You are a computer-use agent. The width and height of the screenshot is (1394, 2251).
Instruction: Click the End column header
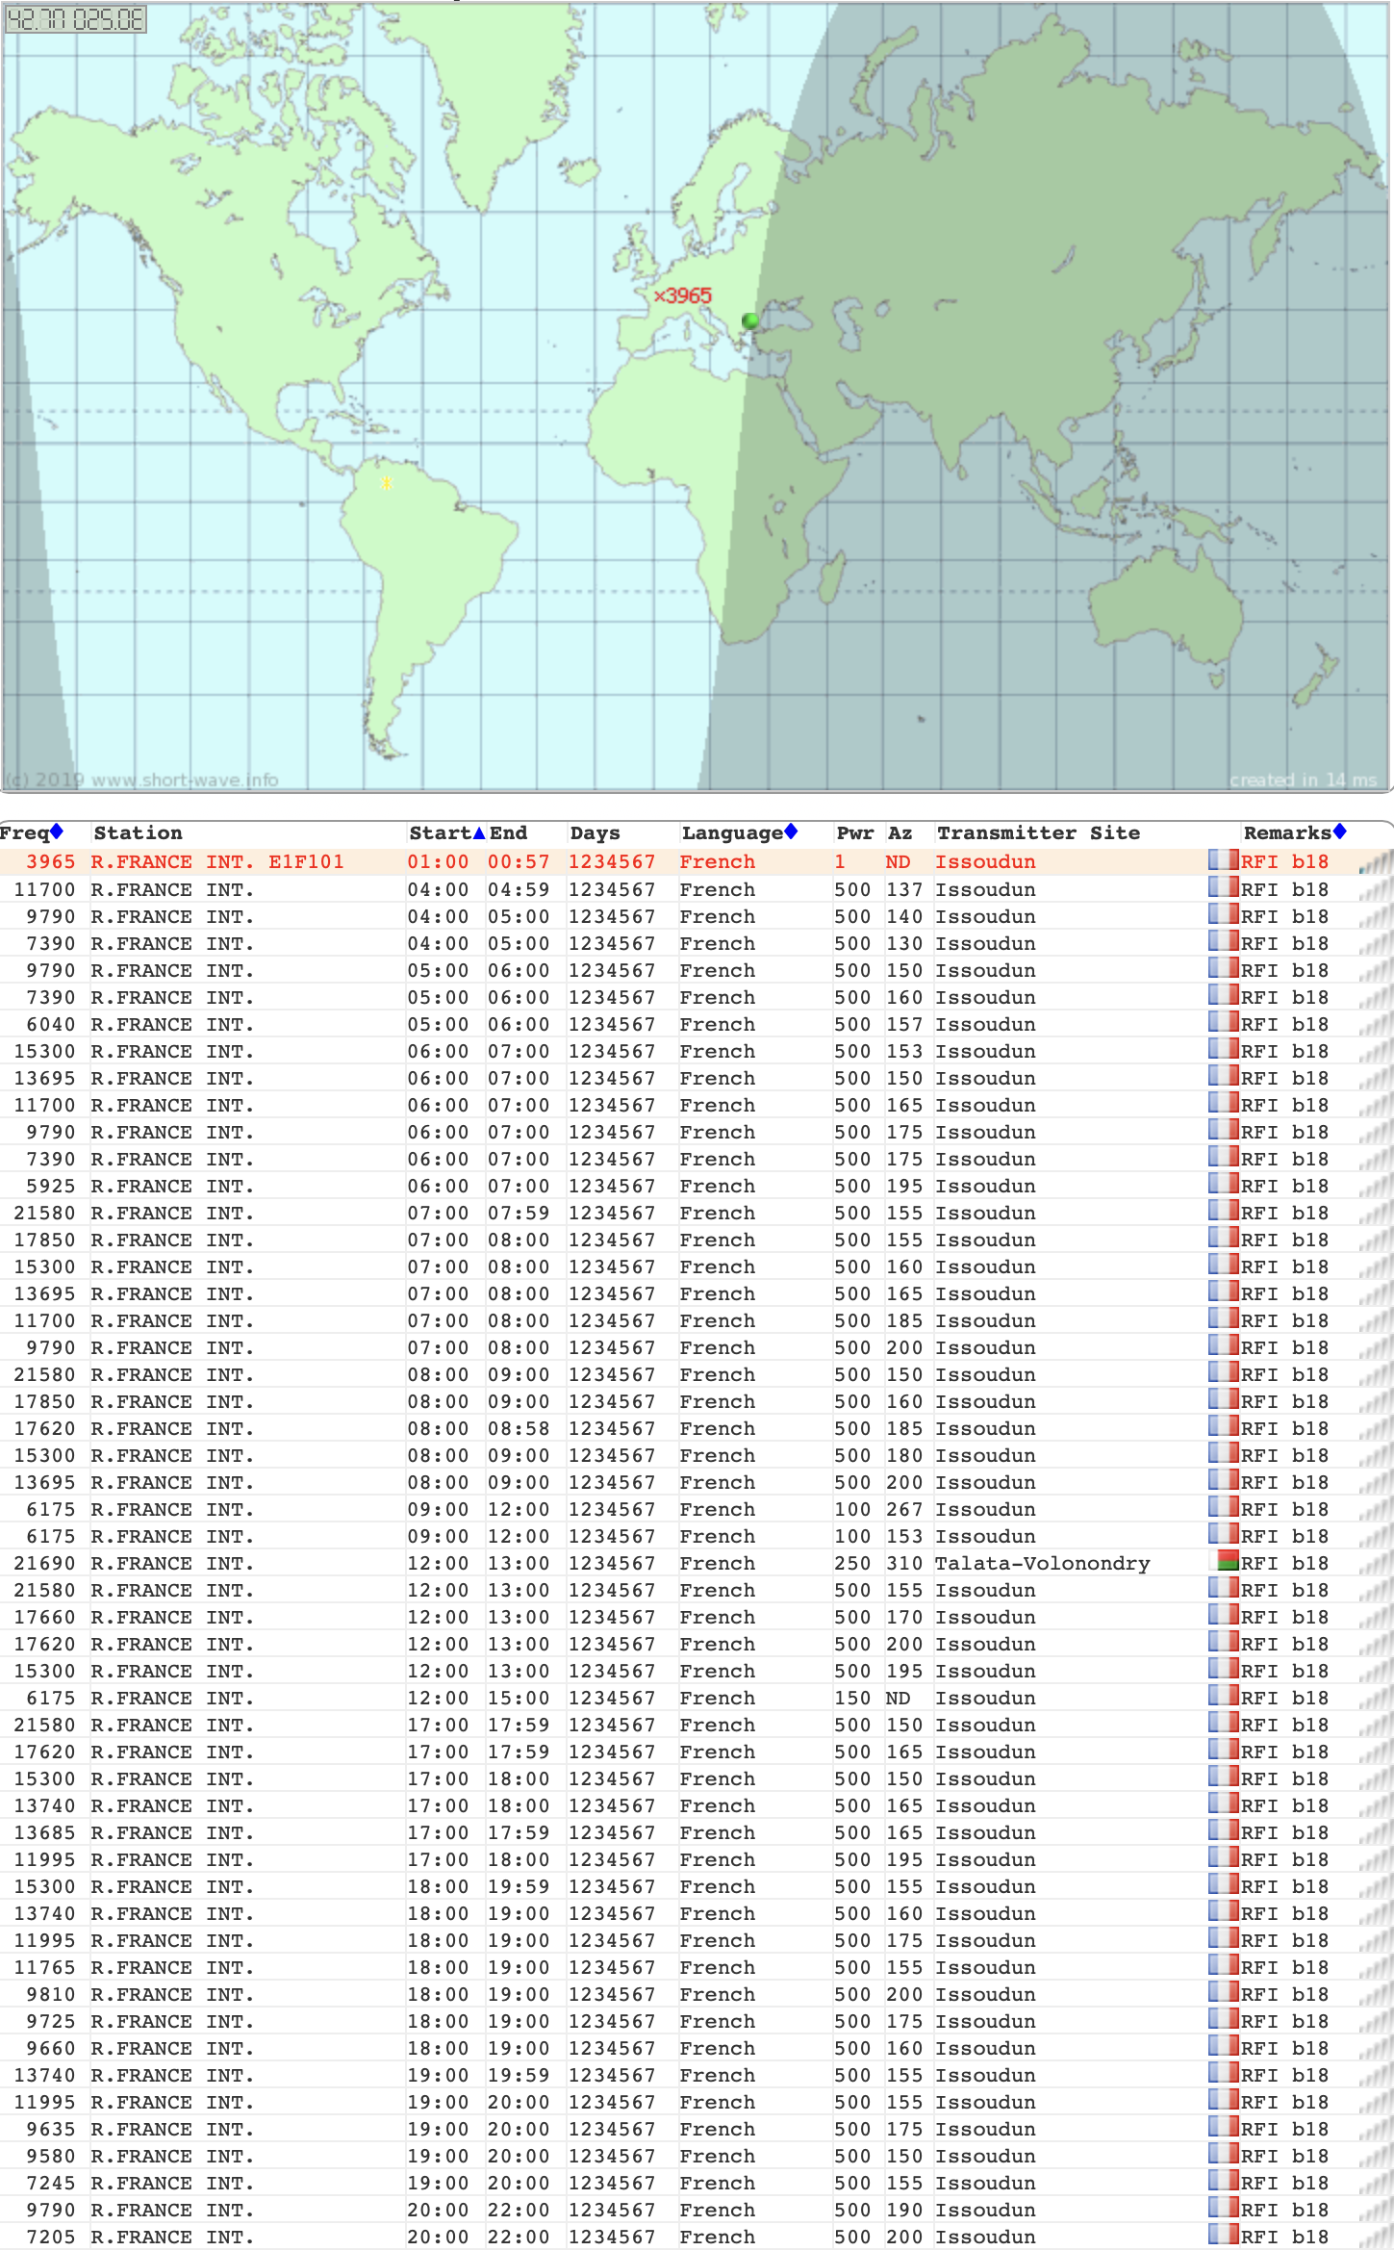508,832
